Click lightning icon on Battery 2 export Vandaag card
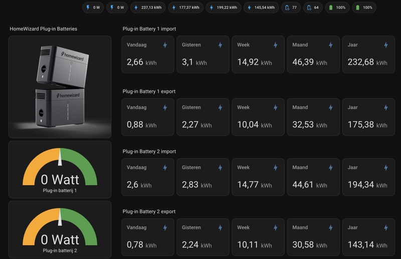401x259 pixels. pyautogui.click(x=165, y=227)
